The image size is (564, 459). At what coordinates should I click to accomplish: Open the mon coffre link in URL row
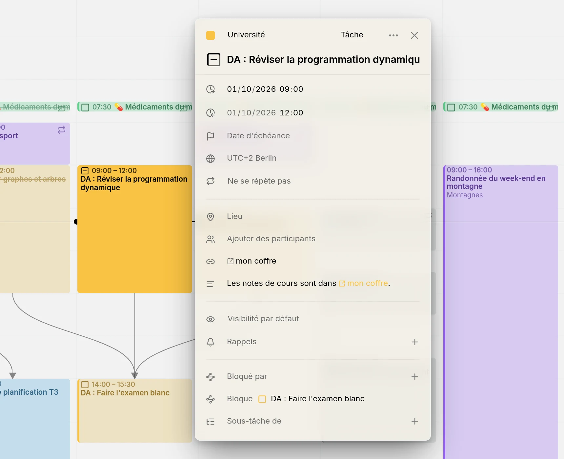(x=252, y=261)
